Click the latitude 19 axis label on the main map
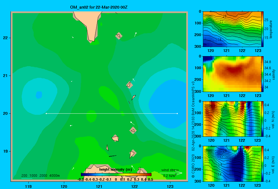Image resolution: width=278 pixels, height=189 pixels. click(5, 151)
